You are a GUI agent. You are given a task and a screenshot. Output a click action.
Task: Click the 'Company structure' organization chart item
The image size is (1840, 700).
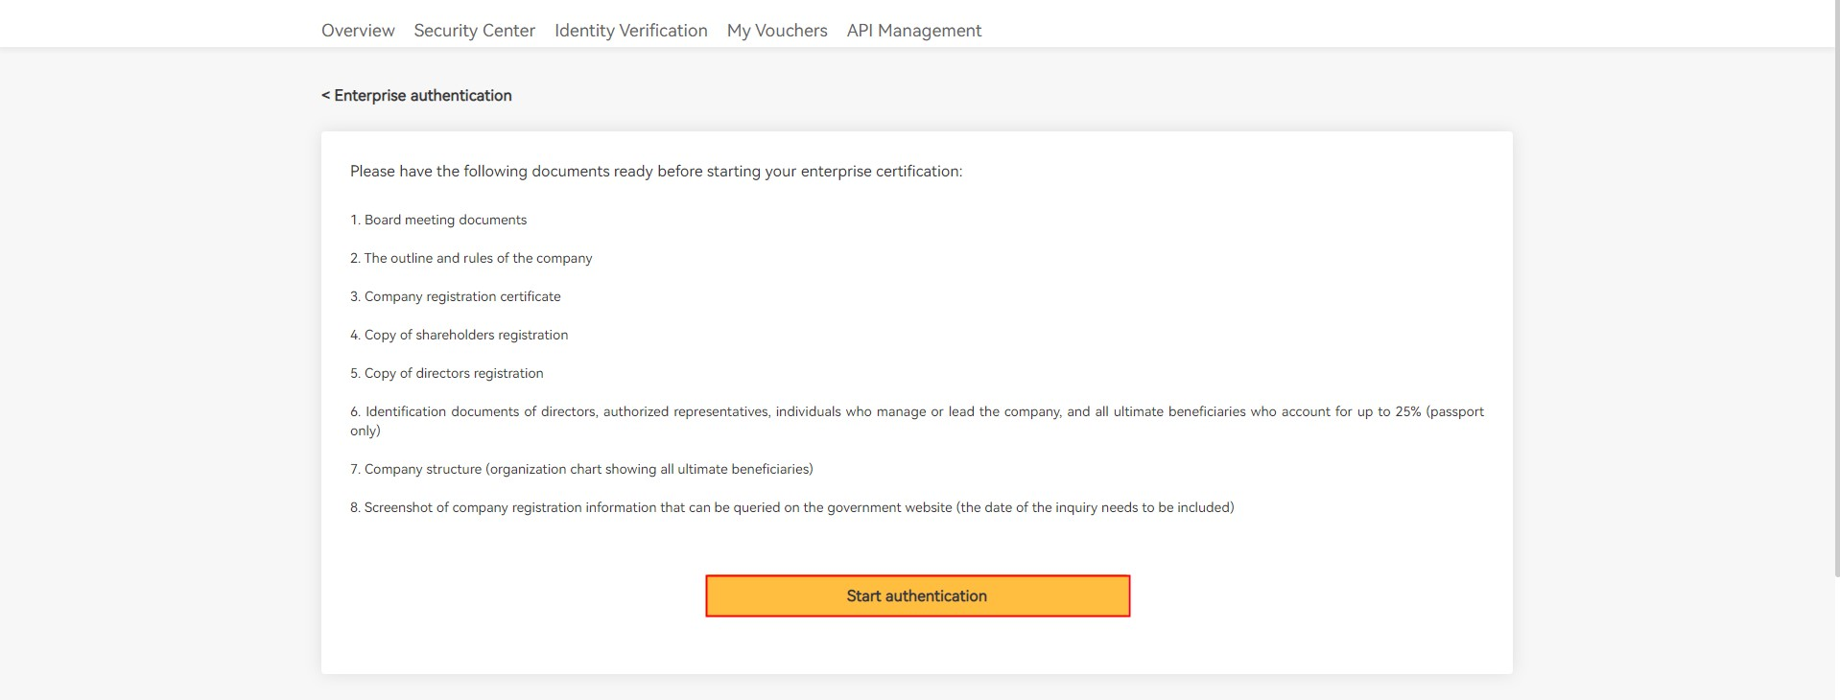[x=588, y=469]
